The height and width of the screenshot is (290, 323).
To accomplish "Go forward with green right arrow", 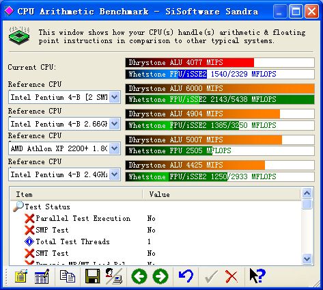I will [x=160, y=276].
